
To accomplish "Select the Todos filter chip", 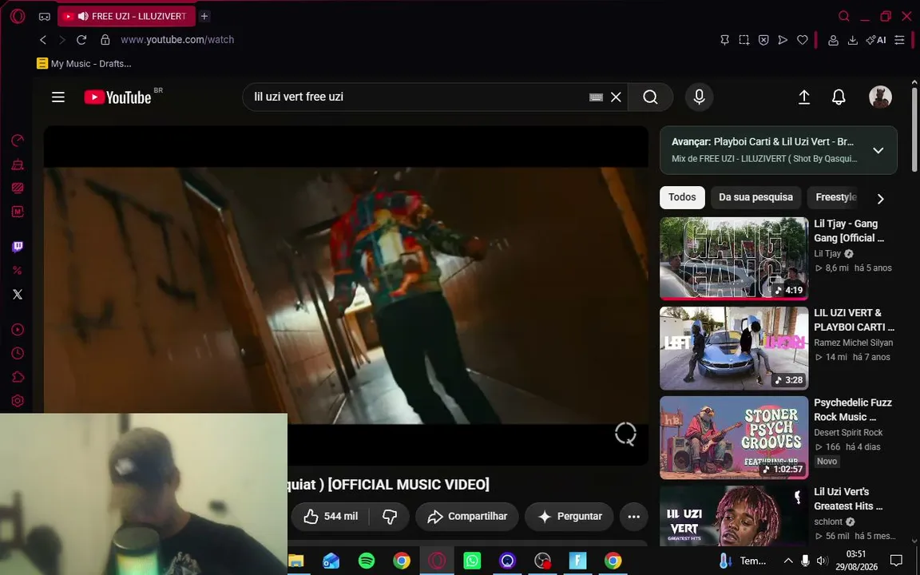I will click(682, 197).
